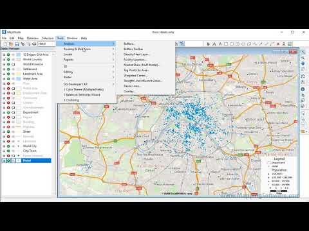Expand the 3D submenu
Image resolution: width=309 pixels, height=231 pixels.
pyautogui.click(x=86, y=67)
